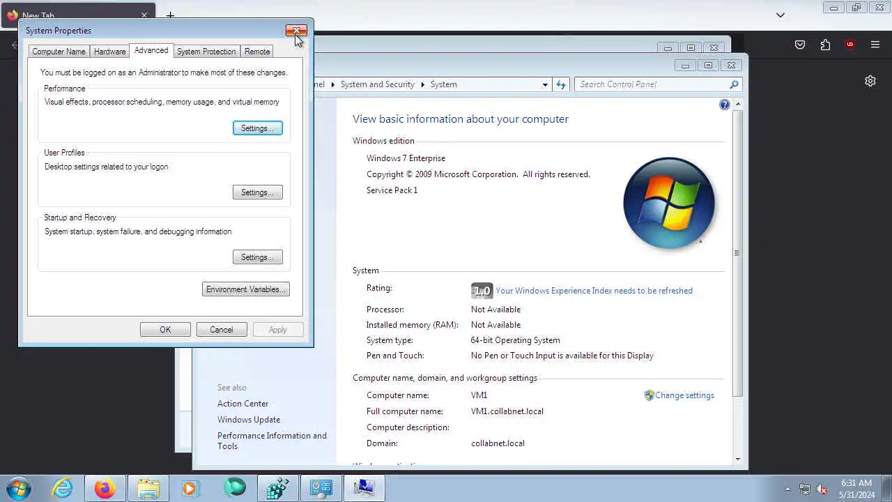Open Control Panel help question mark

click(725, 105)
